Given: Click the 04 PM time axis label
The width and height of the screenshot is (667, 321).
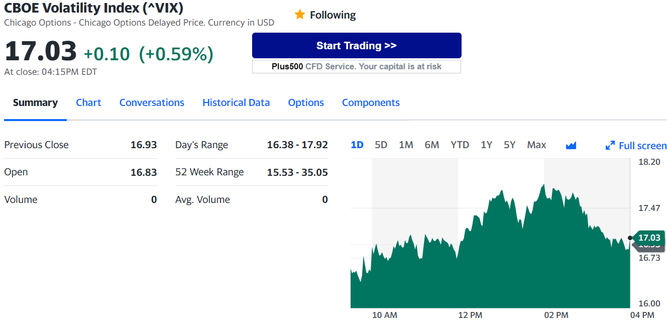Looking at the screenshot, I should [x=642, y=315].
